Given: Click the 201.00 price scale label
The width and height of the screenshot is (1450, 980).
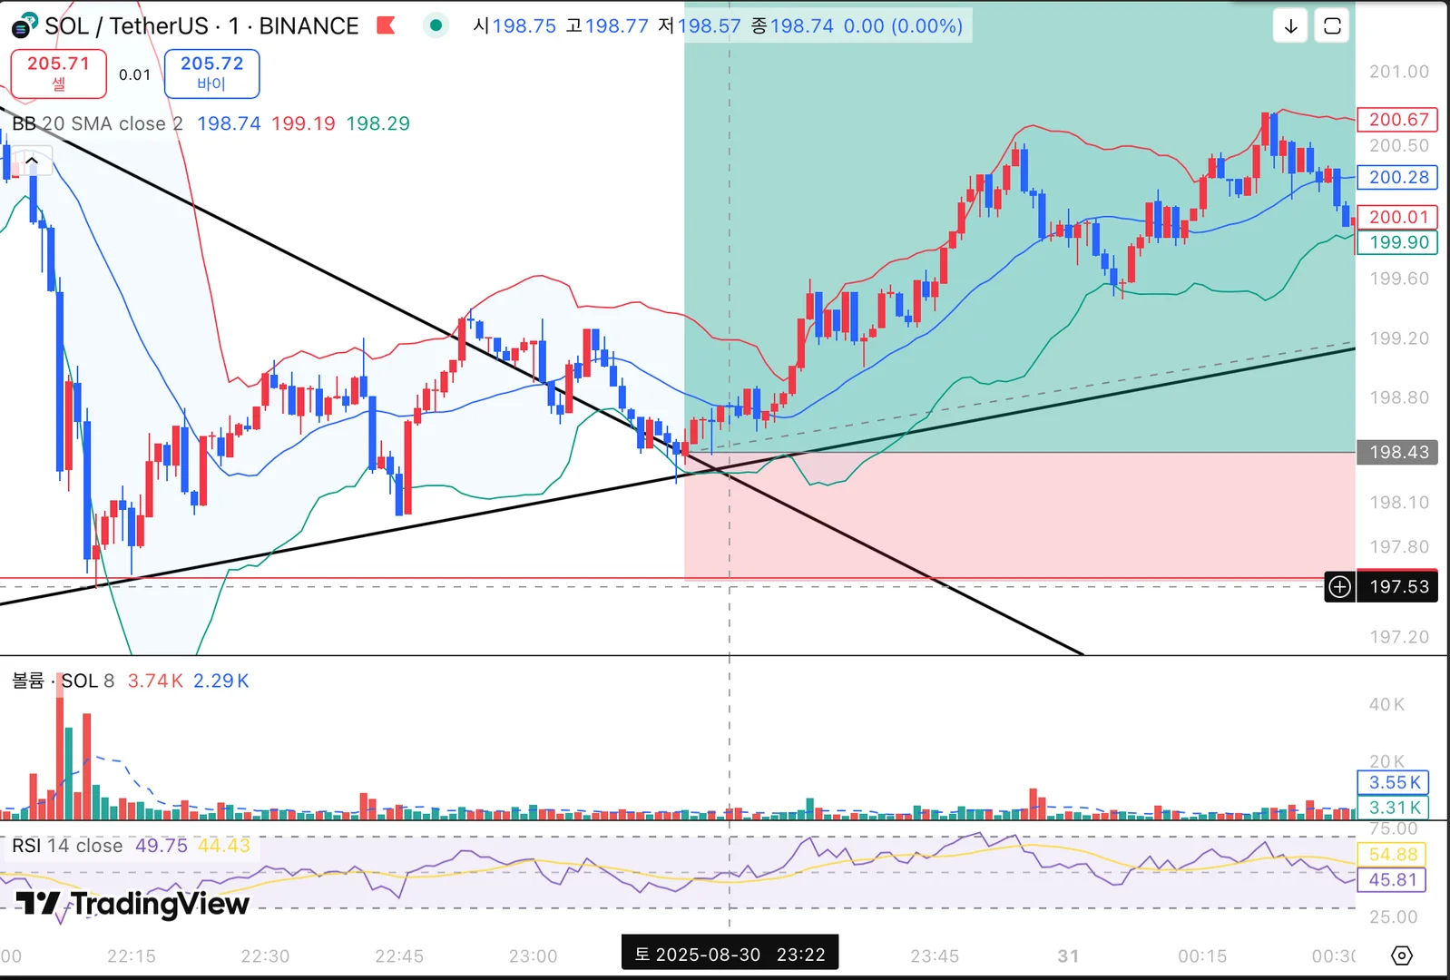Looking at the screenshot, I should 1398,72.
